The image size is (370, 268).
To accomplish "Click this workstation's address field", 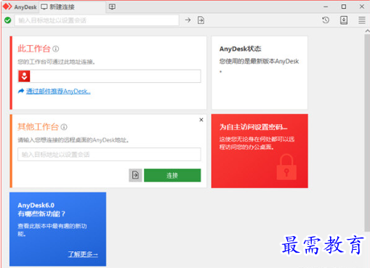I will (x=109, y=76).
